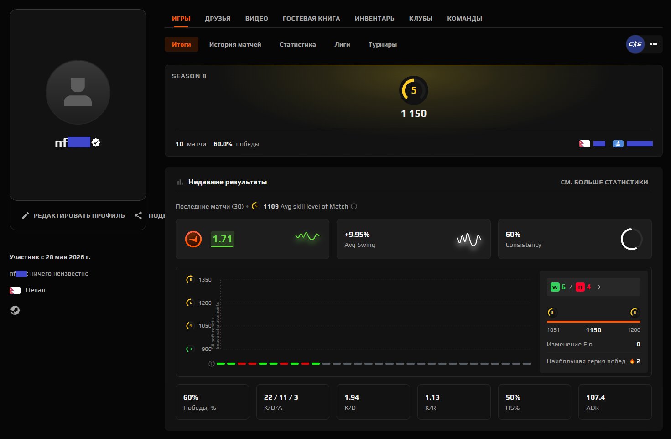Image resolution: width=671 pixels, height=439 pixels.
Task: Click the 107.4 ADR card
Action: click(615, 402)
